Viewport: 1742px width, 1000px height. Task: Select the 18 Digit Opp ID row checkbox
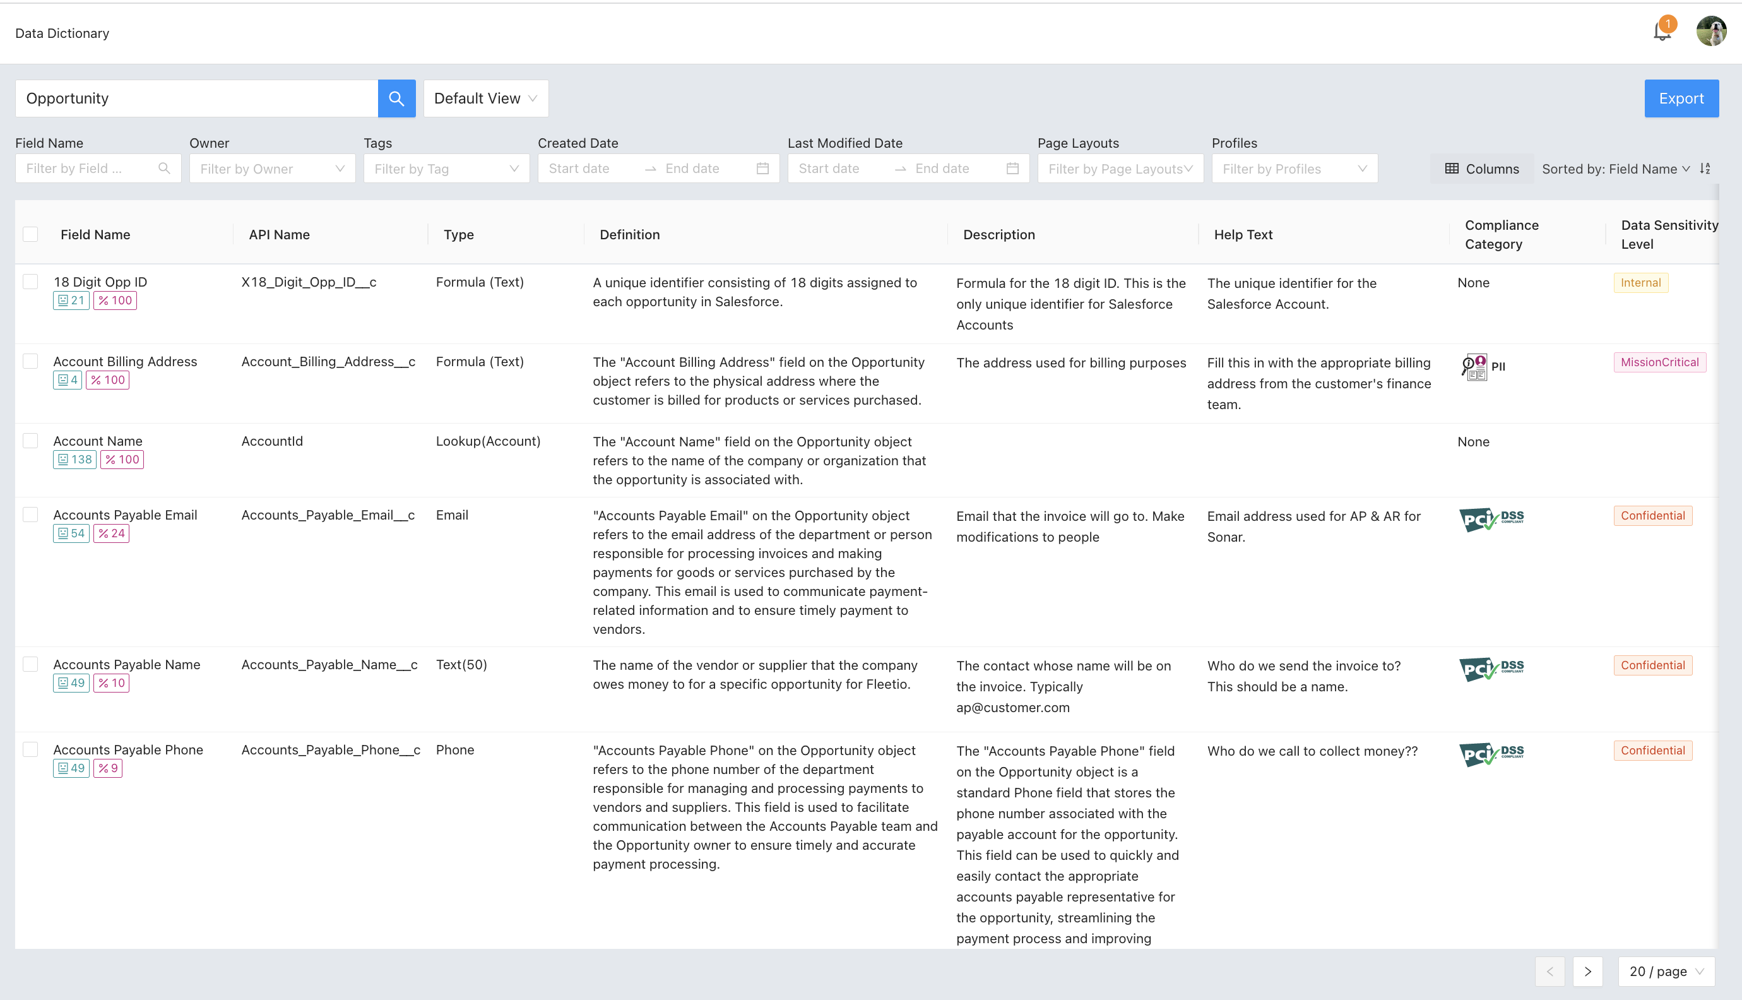click(30, 282)
